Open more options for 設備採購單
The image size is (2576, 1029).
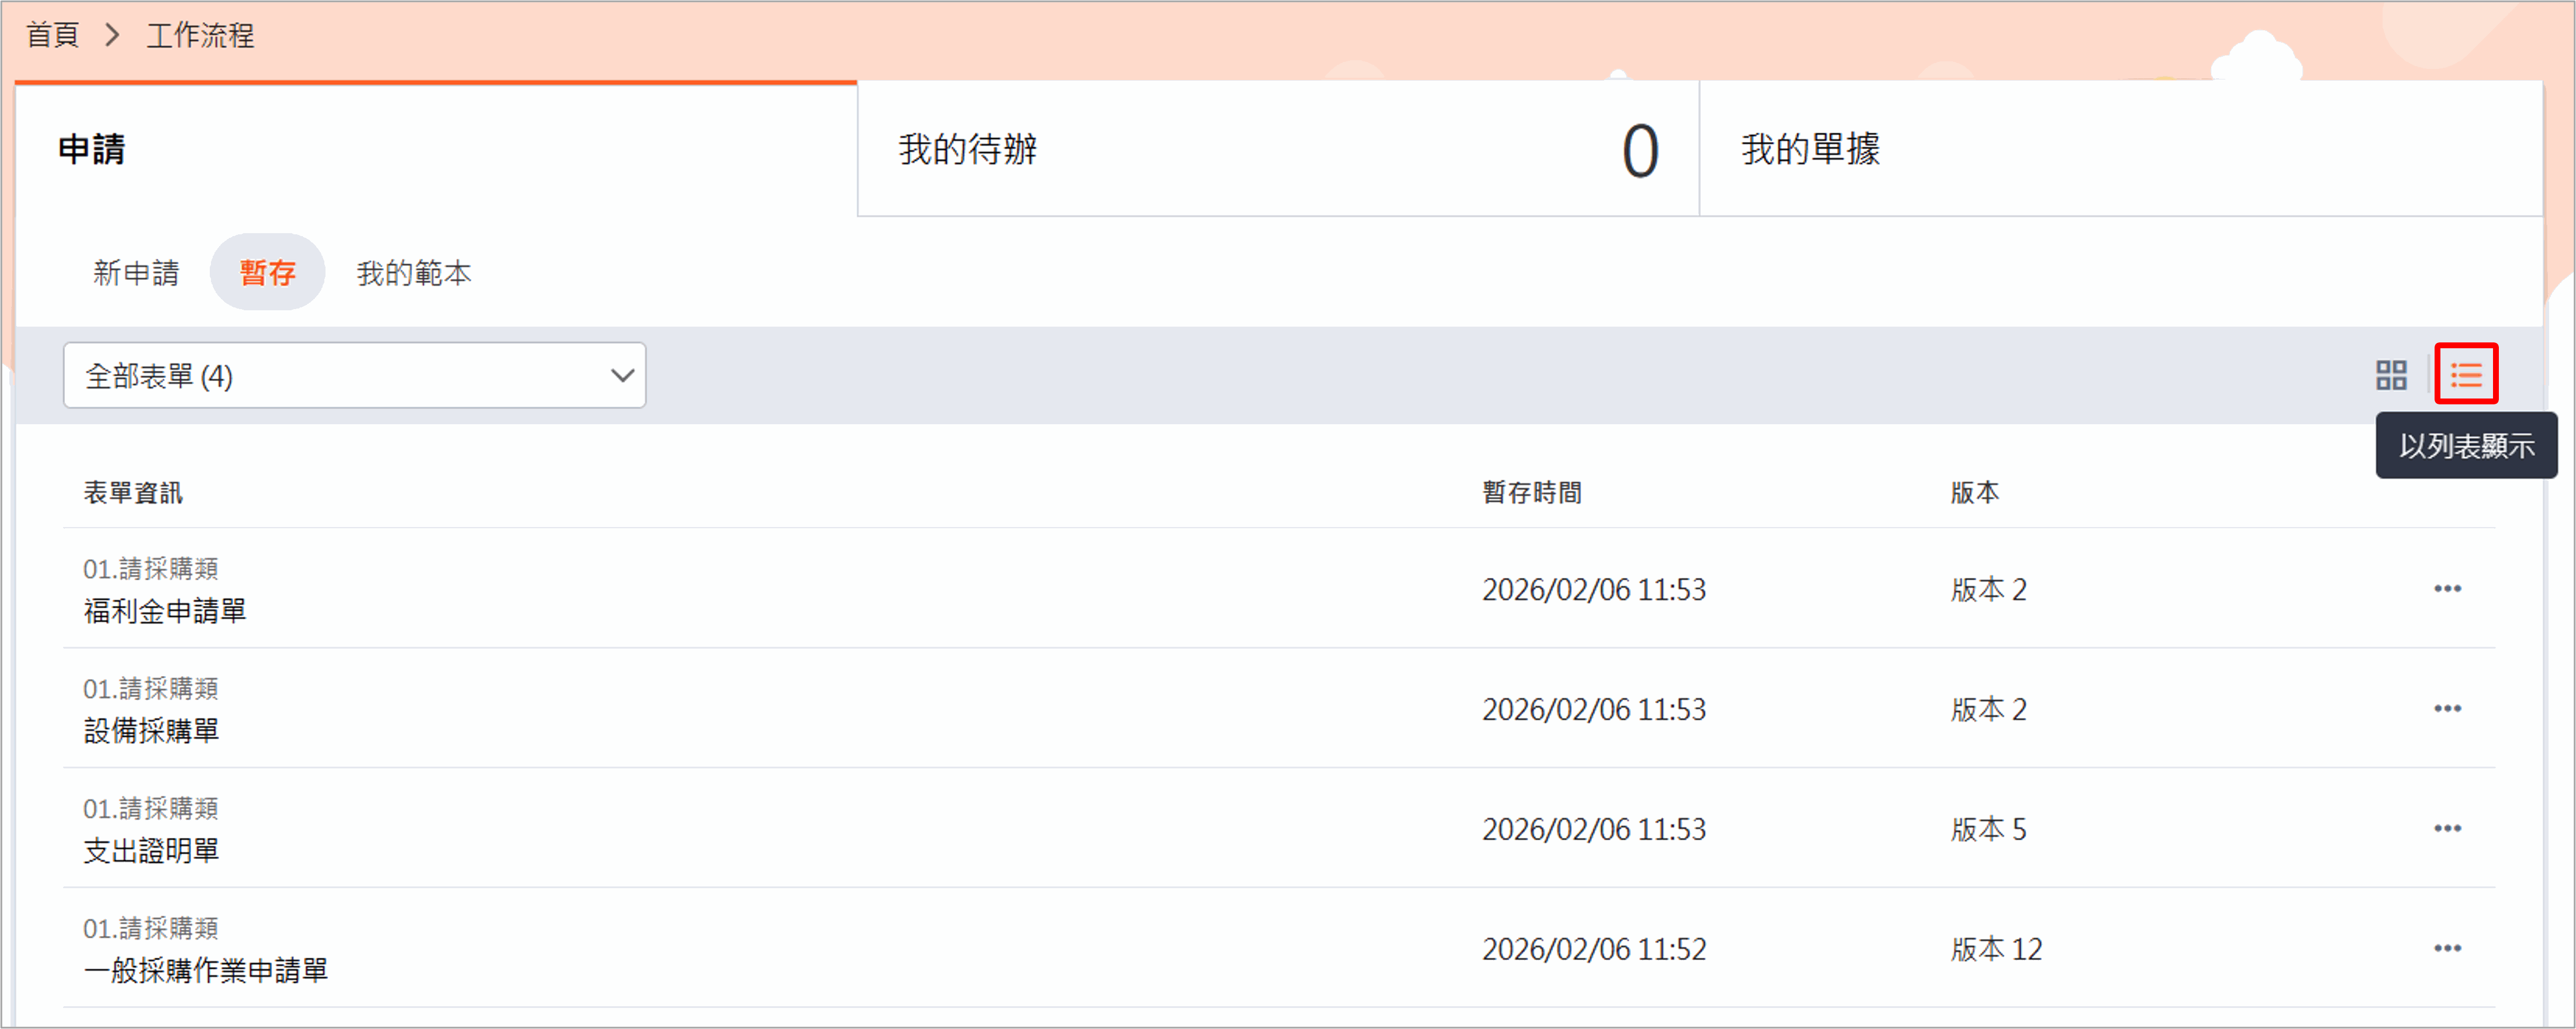click(x=2446, y=709)
